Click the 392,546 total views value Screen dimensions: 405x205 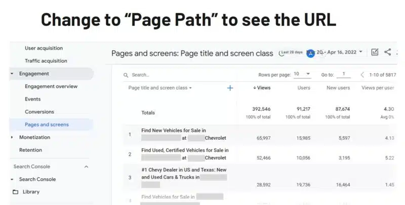[261, 109]
